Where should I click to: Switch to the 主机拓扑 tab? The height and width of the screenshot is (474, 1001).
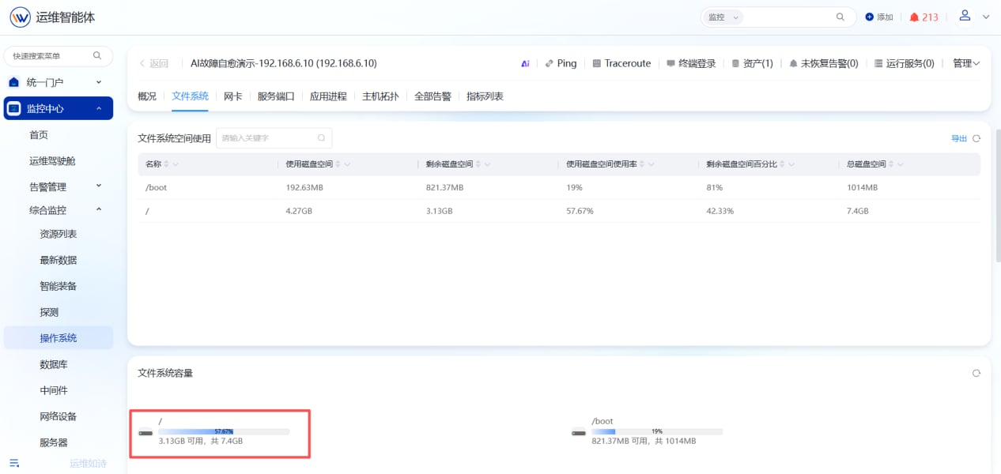[380, 96]
